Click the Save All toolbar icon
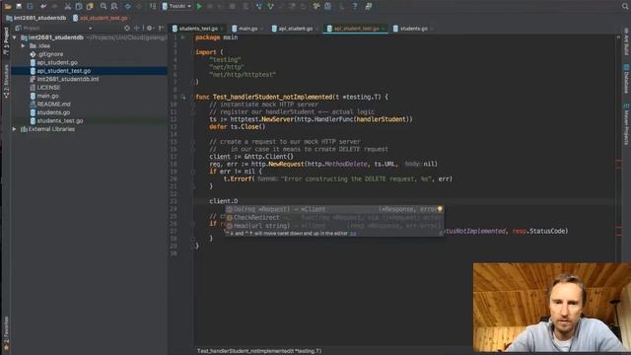 pos(19,7)
